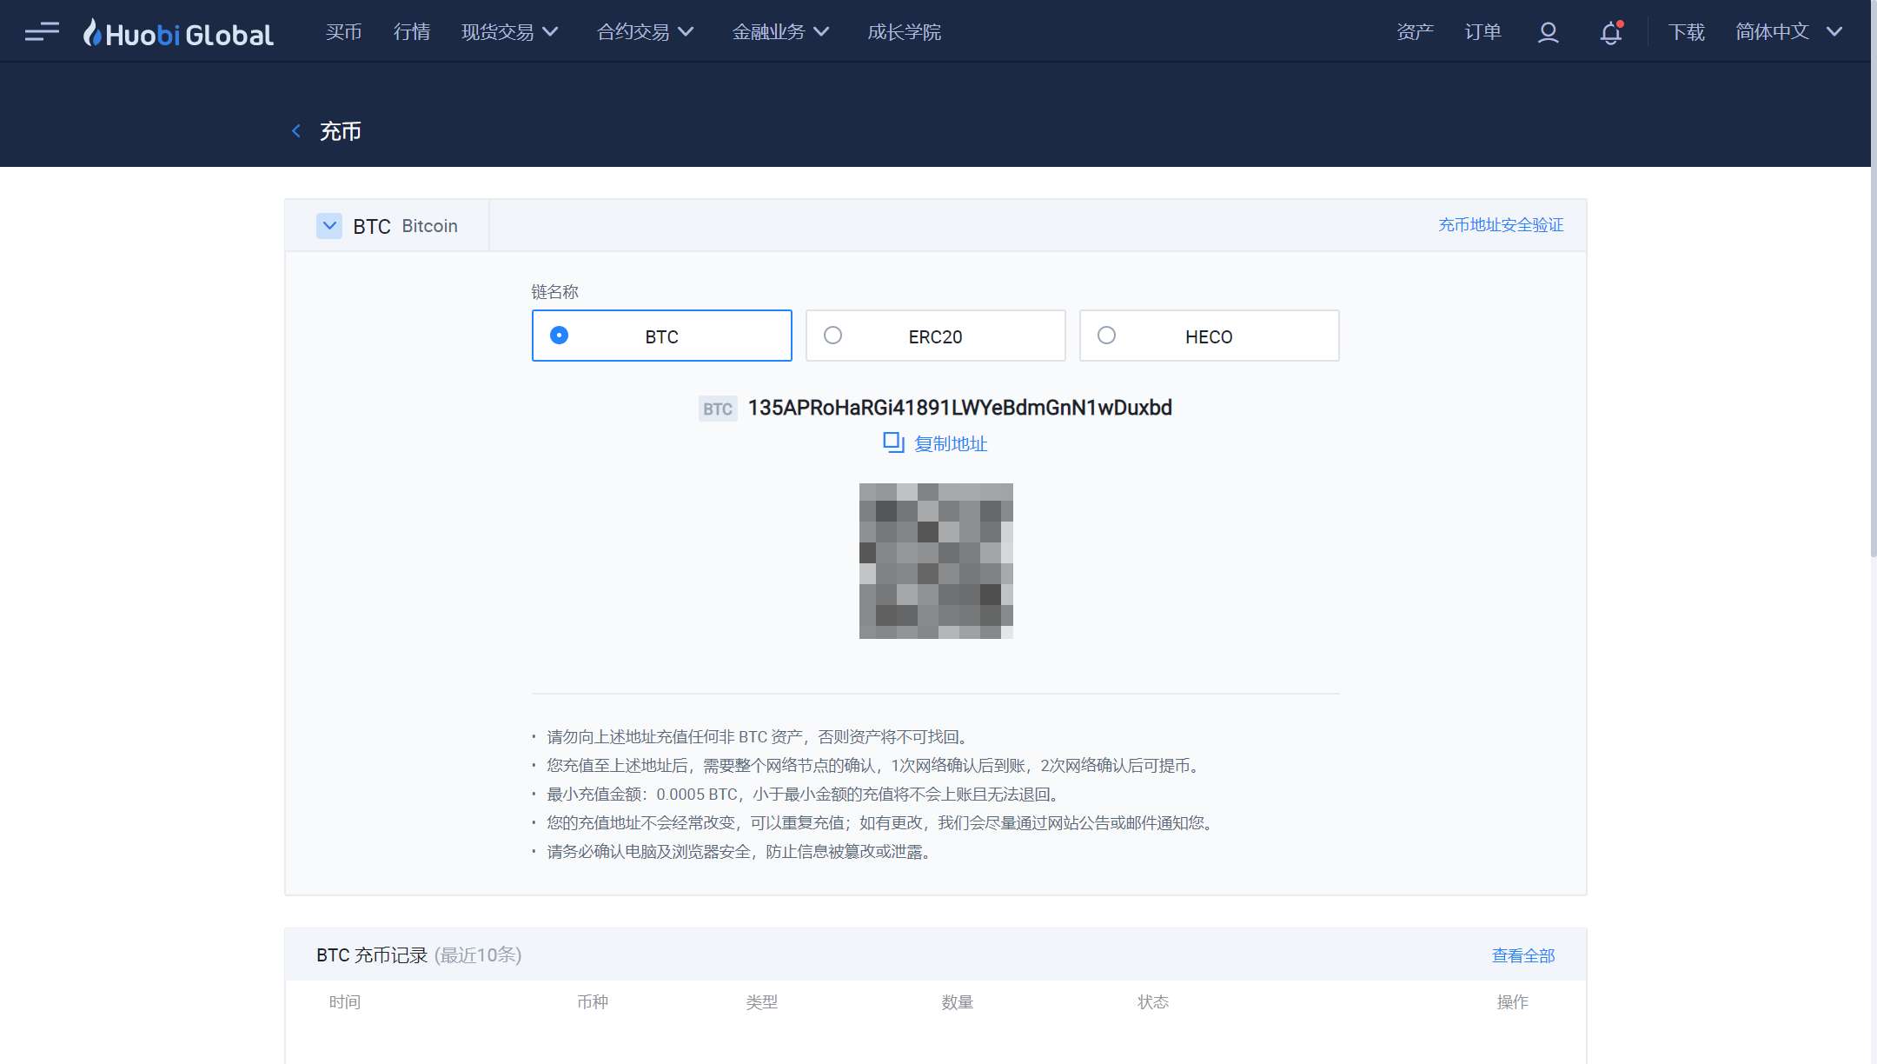The height and width of the screenshot is (1064, 1877).
Task: Click the 链名称 label
Action: [554, 292]
